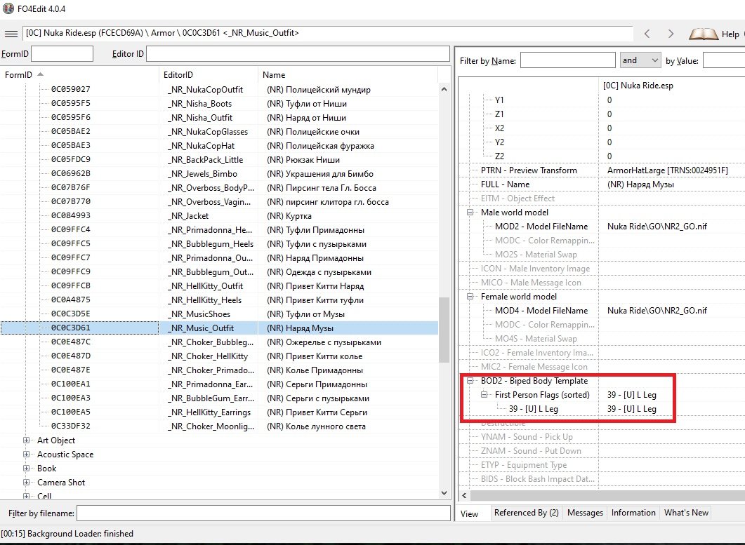This screenshot has height=545, width=745.
Task: Open the 'and' filter operator dropdown
Action: 640,60
